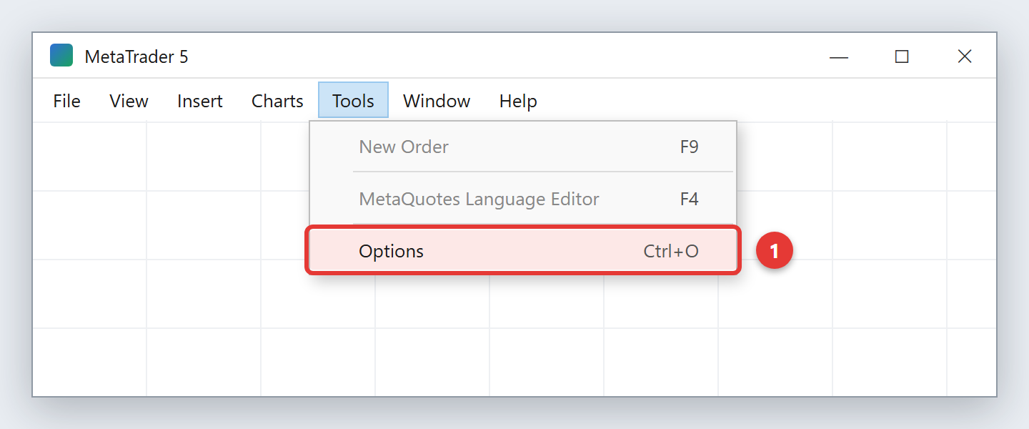Viewport: 1029px width, 429px height.
Task: Choose New Order from the Tools menu
Action: (x=523, y=147)
